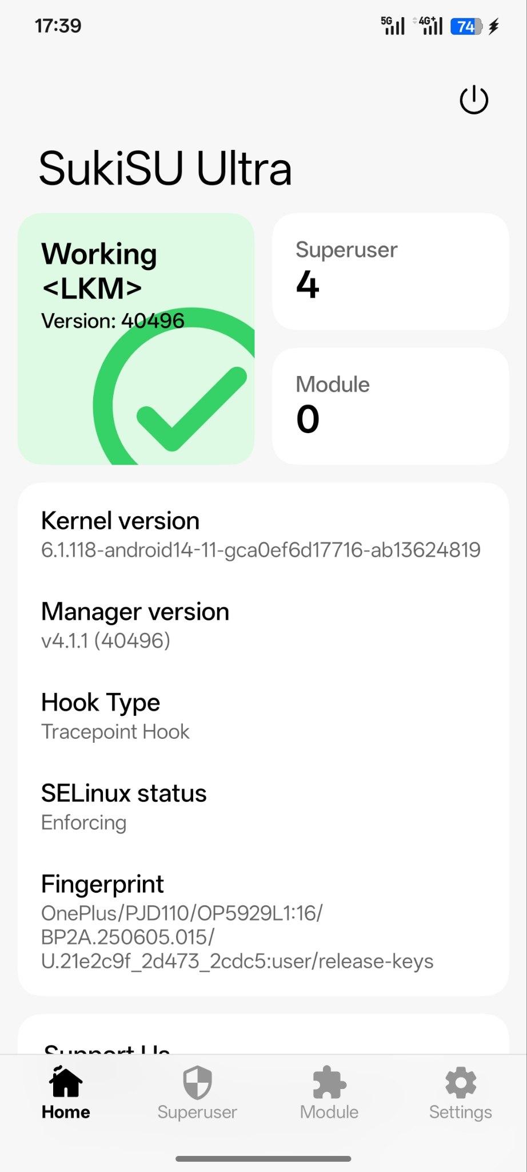Tap the Settings gear icon
The height and width of the screenshot is (1172, 527).
461,1082
